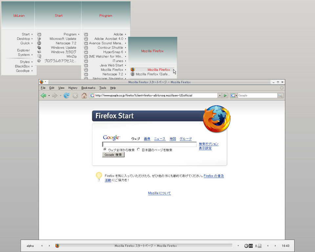Click the yellow light bulb tip icon
315x252 pixels.
click(x=99, y=177)
